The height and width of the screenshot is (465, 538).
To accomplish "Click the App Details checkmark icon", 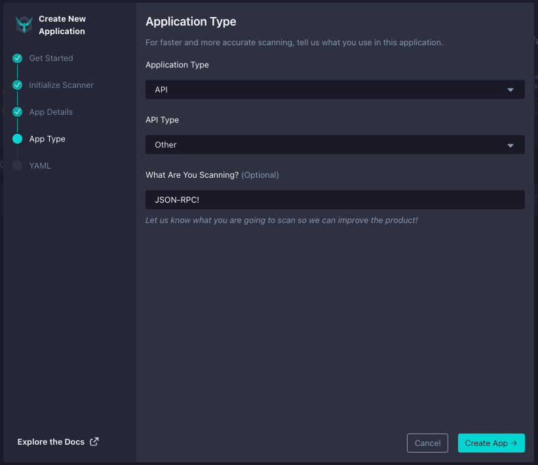I will tap(17, 112).
